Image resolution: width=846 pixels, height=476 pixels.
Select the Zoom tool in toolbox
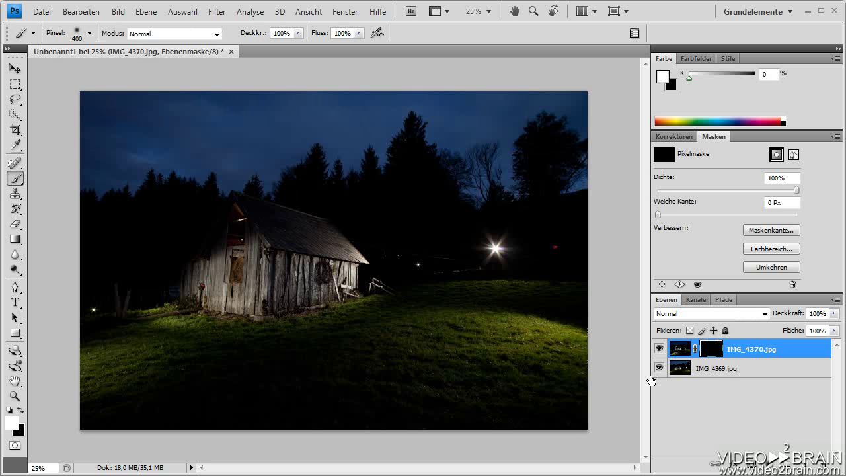coord(15,396)
